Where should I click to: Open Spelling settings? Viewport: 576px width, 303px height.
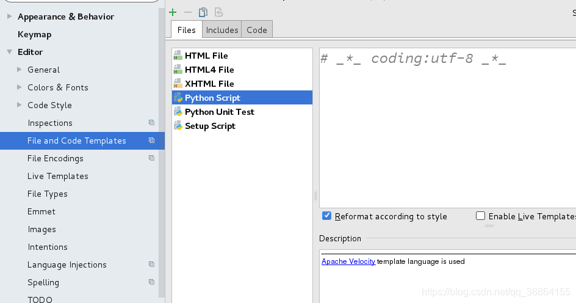click(43, 282)
